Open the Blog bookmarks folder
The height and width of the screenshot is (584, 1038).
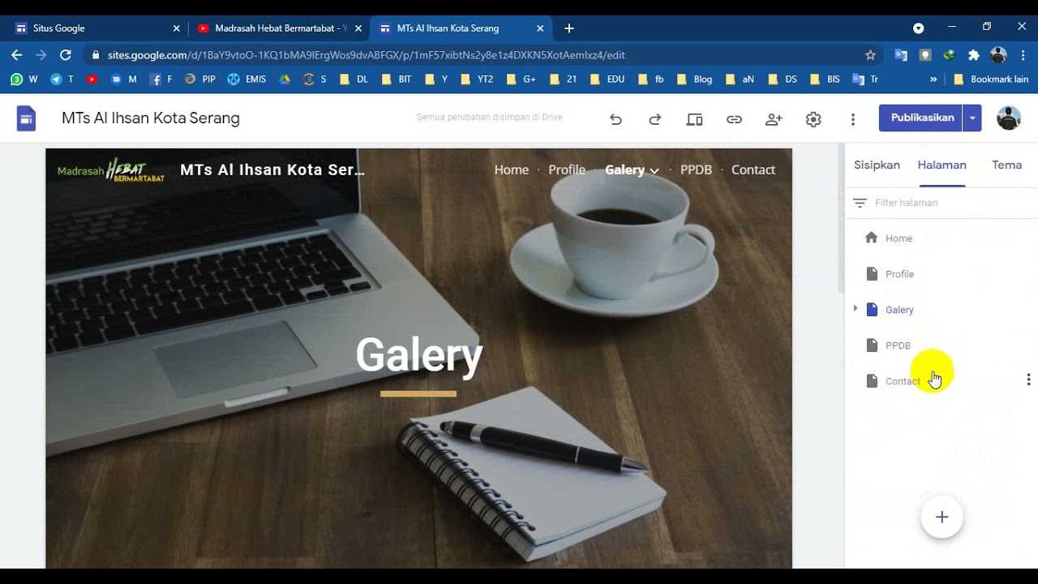[694, 79]
